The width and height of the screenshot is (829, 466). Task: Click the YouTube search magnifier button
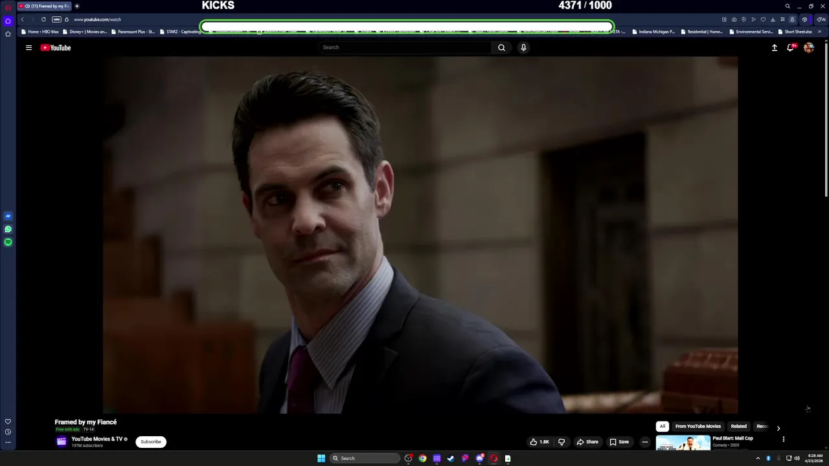coord(501,47)
